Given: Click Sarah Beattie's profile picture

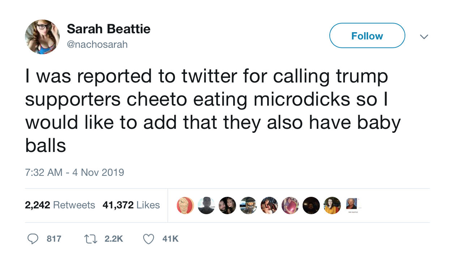Looking at the screenshot, I should [x=42, y=37].
